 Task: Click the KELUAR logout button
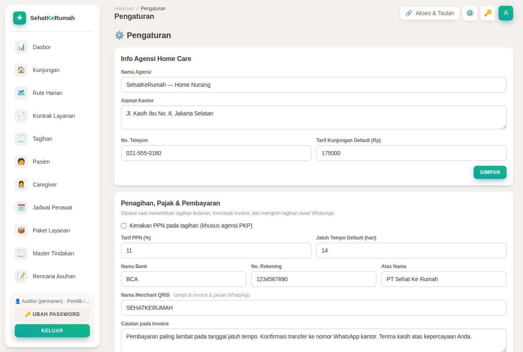[x=52, y=331]
